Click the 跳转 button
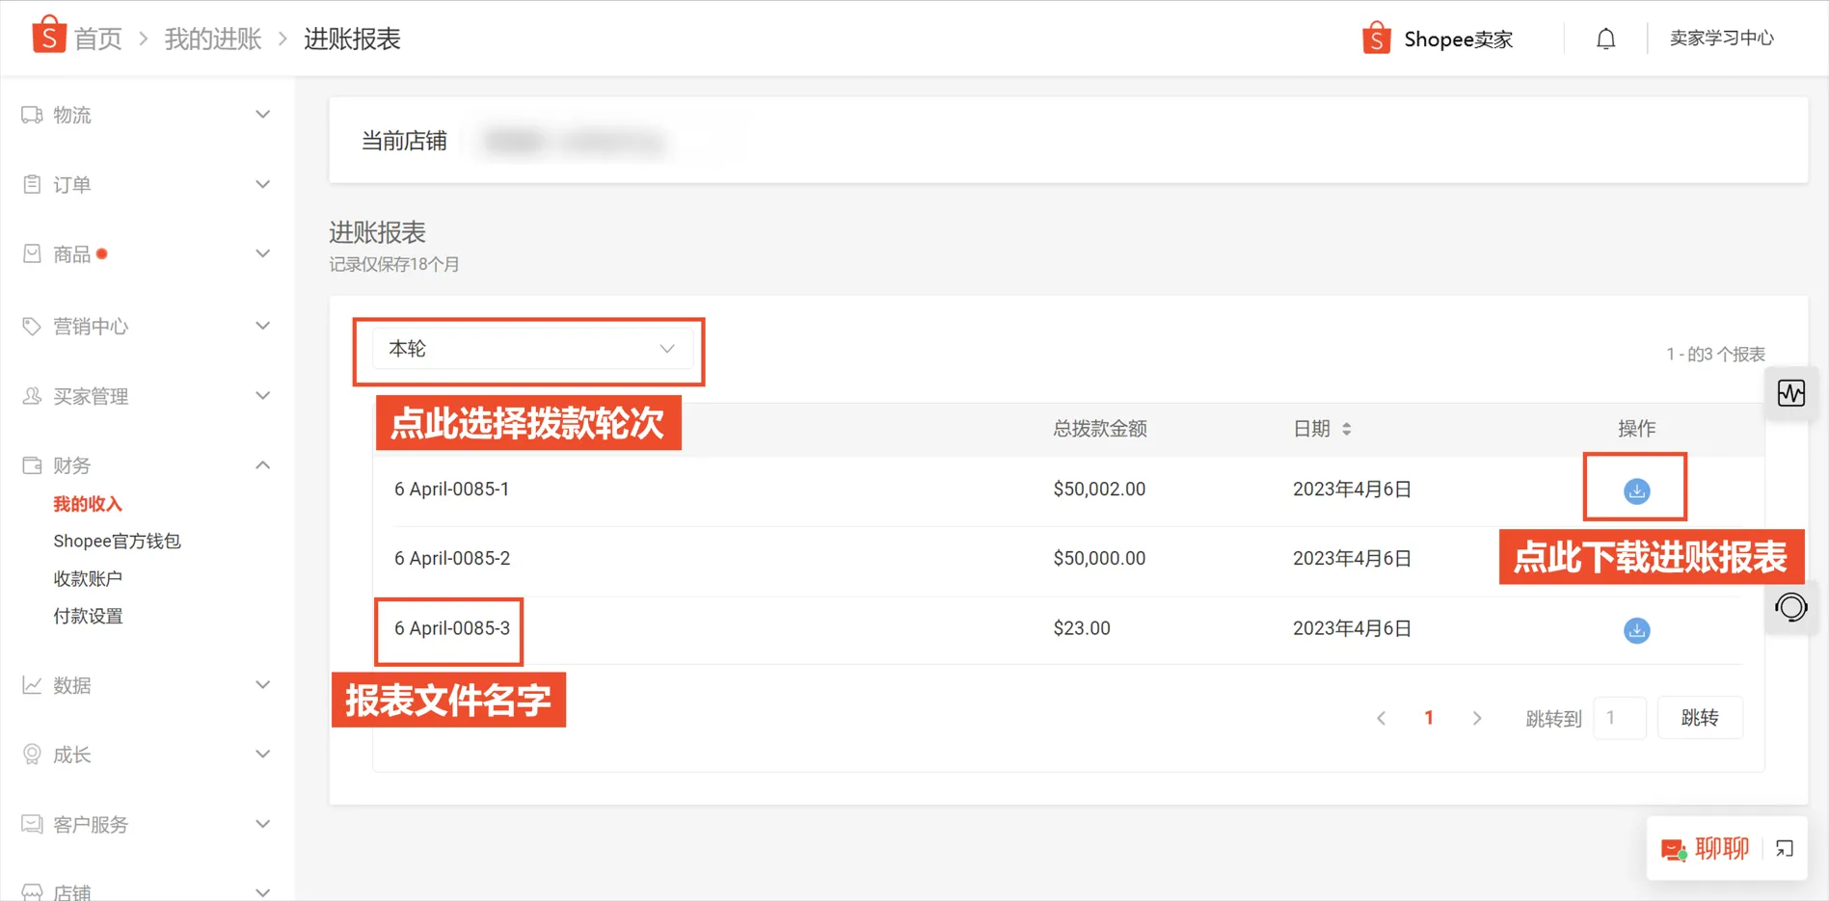1829x901 pixels. click(x=1699, y=717)
